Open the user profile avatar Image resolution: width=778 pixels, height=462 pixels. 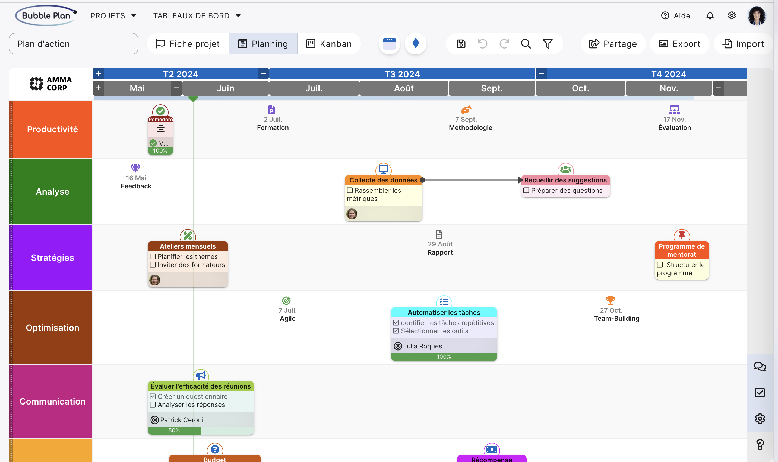point(757,15)
